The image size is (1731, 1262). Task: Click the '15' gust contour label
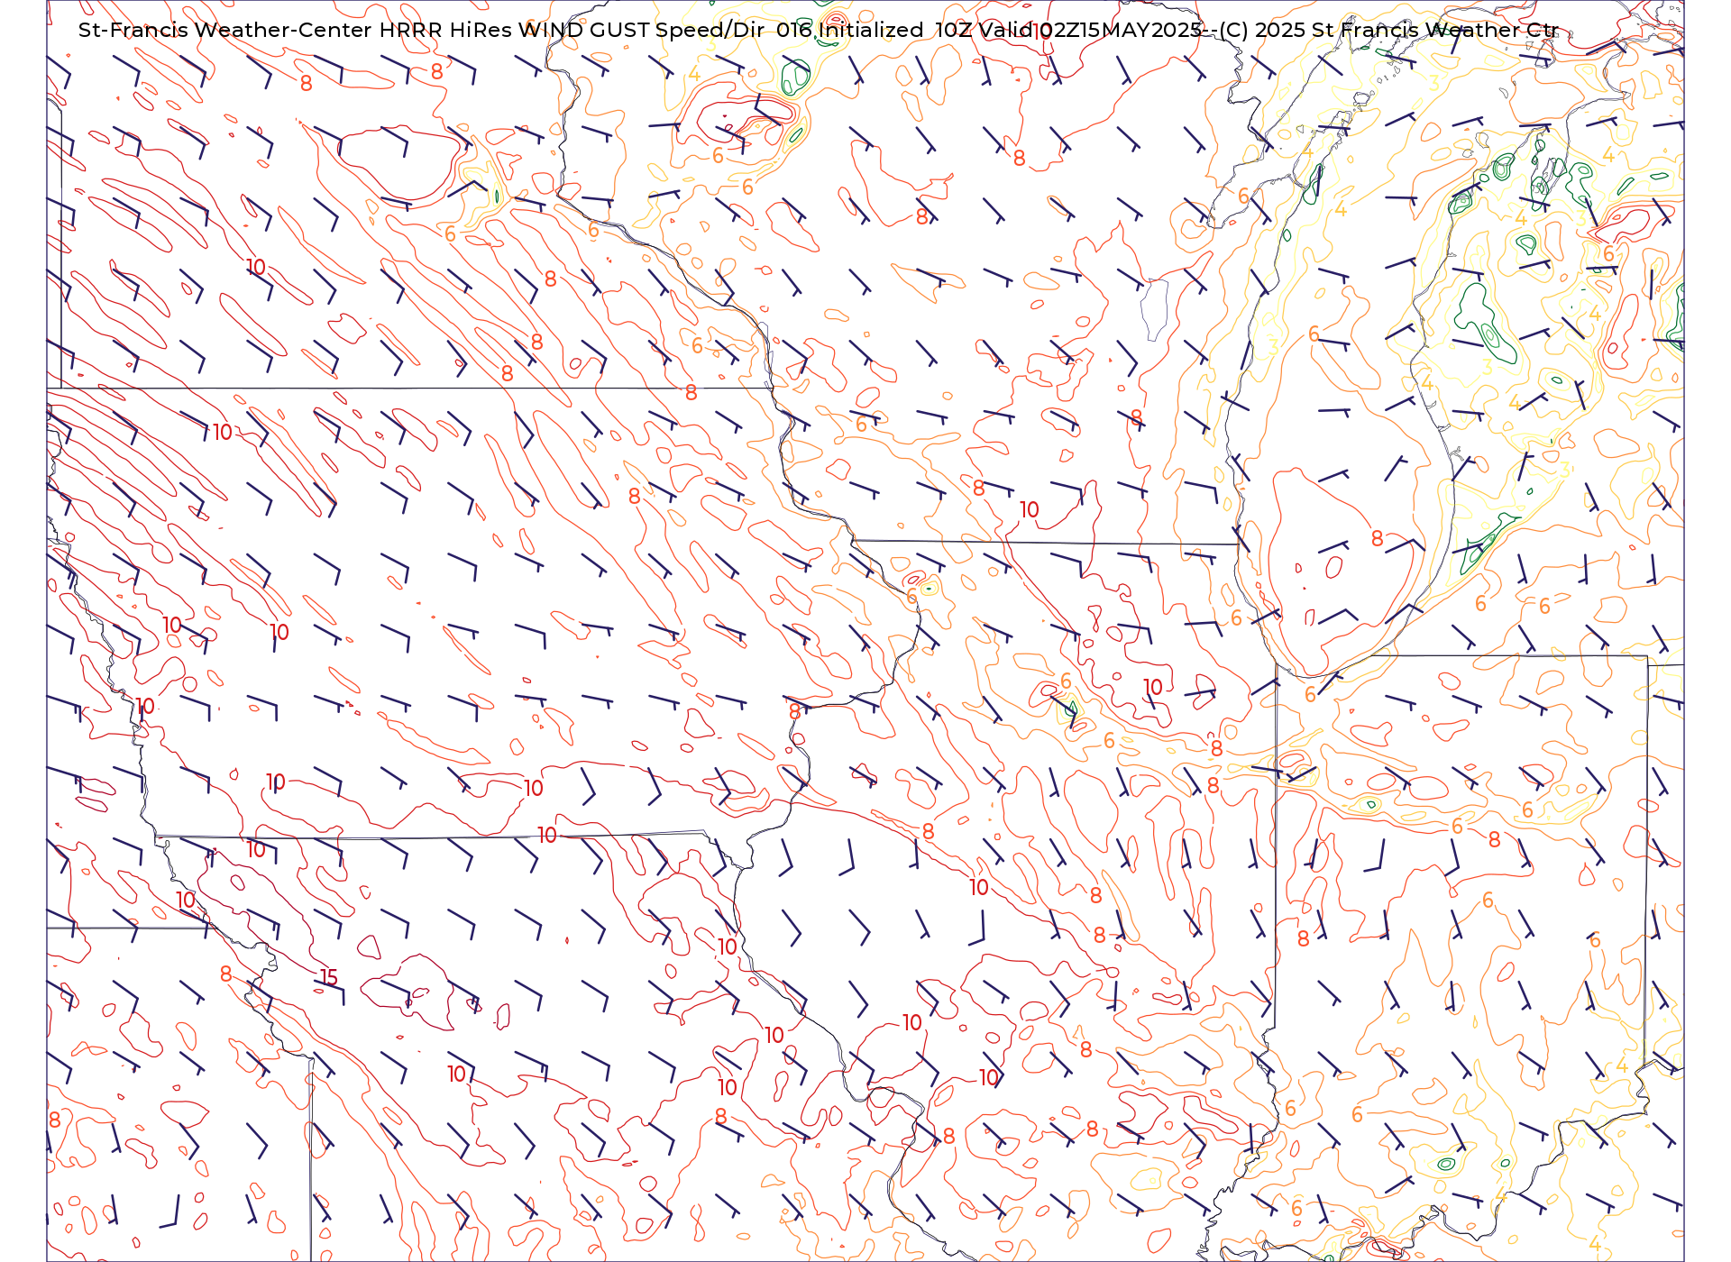point(329,977)
